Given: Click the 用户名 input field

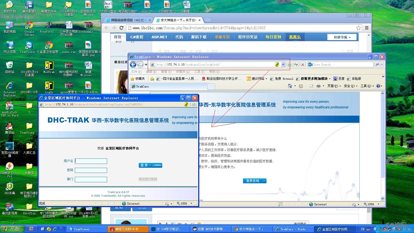Looking at the screenshot, I should coord(91,161).
